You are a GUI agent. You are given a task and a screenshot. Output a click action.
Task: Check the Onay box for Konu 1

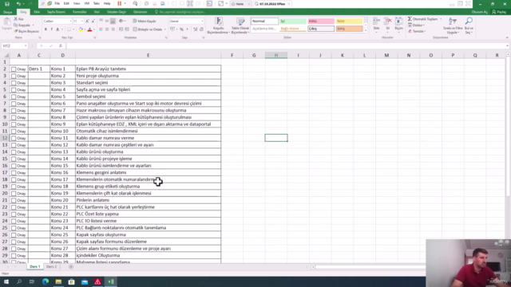[14, 69]
